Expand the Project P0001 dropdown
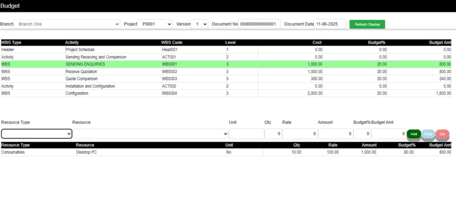The height and width of the screenshot is (204, 456). tap(155, 24)
